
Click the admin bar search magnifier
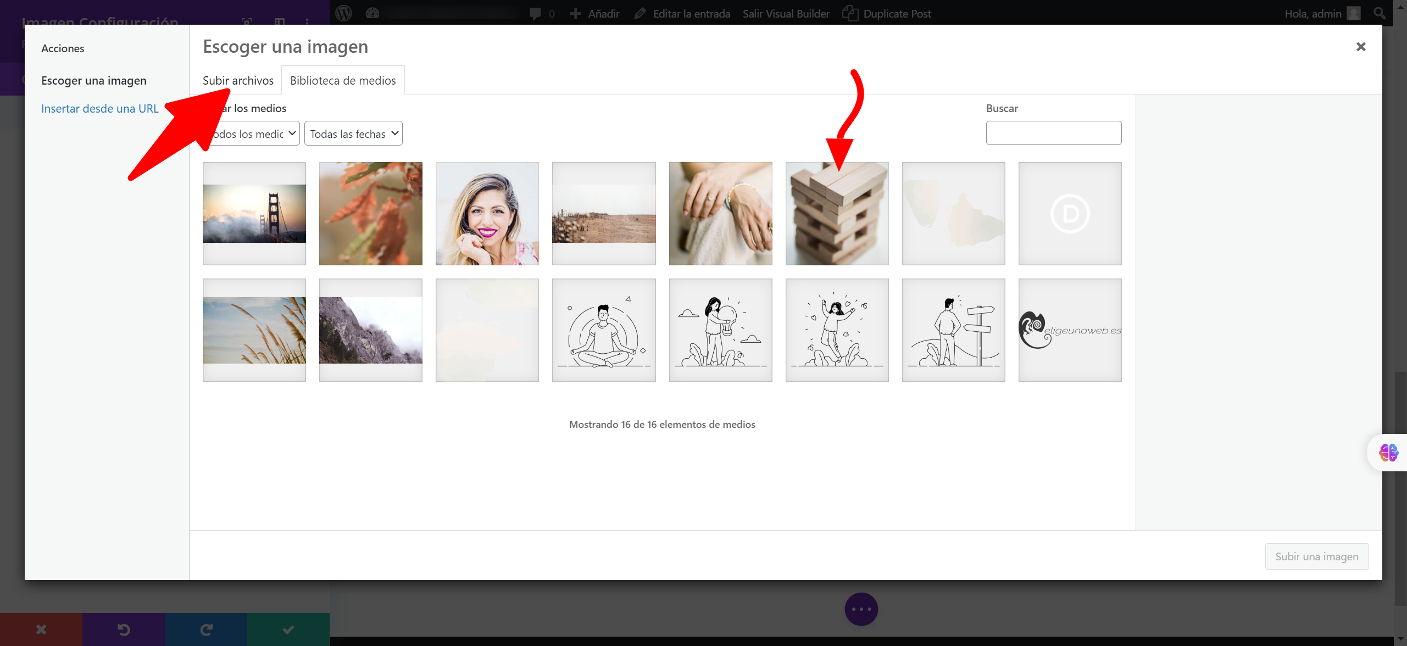click(1379, 13)
